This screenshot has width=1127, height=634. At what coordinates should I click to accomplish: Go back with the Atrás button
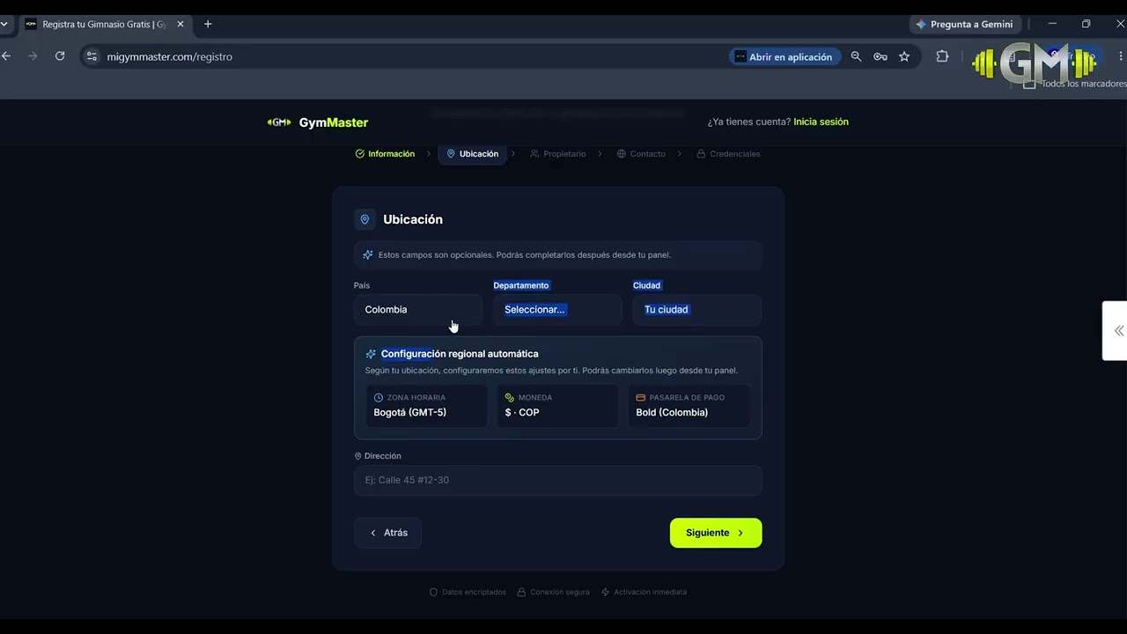click(388, 533)
